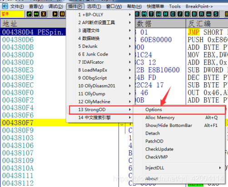Click the 数据 column header
The width and height of the screenshot is (228, 187).
[x=160, y=24]
